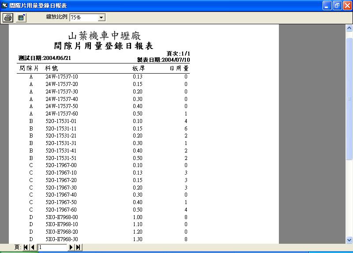Click the page count 1/1 text
Screen dimensions: 353x253
[186, 53]
